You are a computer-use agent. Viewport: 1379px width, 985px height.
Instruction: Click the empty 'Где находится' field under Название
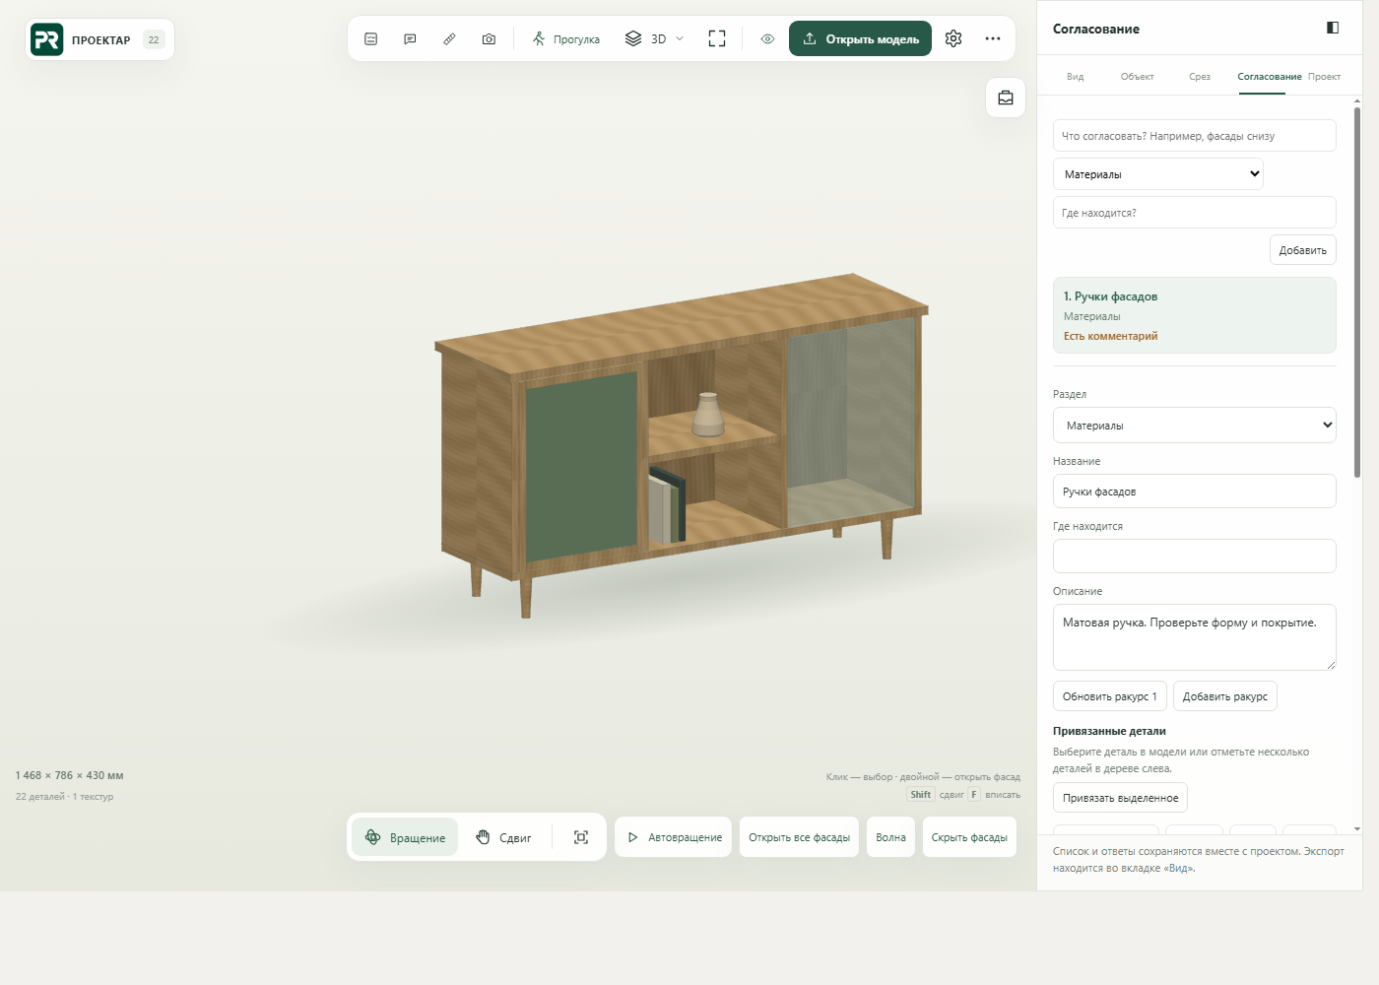tap(1194, 557)
